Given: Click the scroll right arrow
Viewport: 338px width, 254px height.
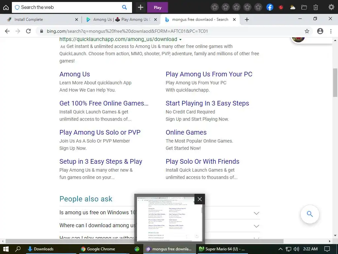Looking at the screenshot, I should point(330,241).
